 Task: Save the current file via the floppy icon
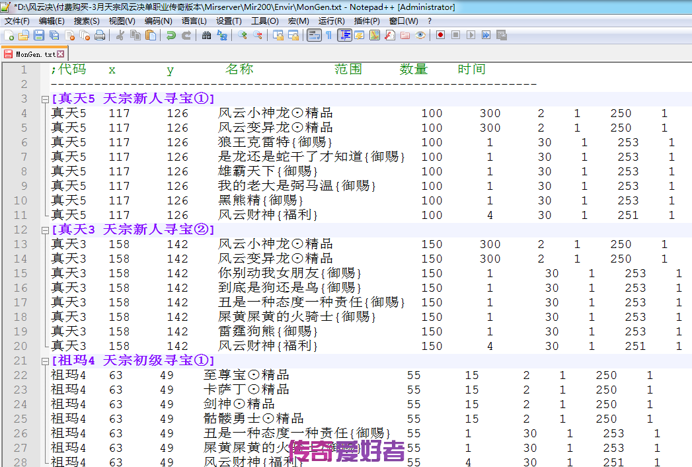[39, 35]
